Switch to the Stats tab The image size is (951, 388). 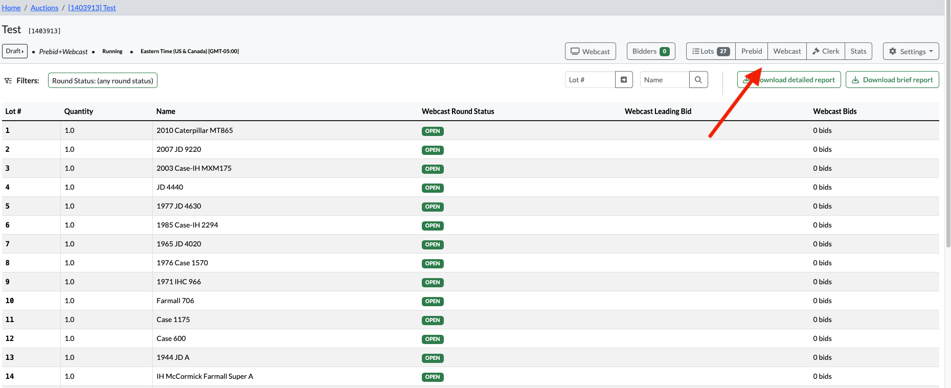pyautogui.click(x=858, y=51)
